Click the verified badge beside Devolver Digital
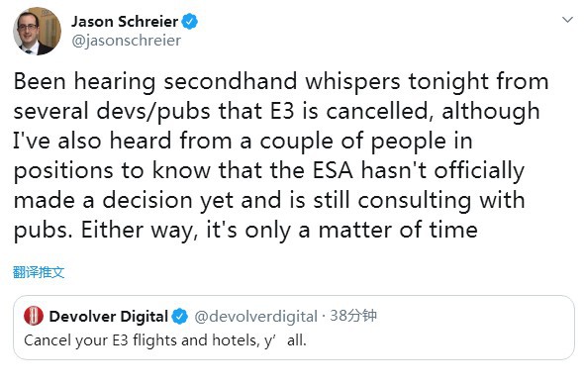The height and width of the screenshot is (385, 584). point(180,317)
